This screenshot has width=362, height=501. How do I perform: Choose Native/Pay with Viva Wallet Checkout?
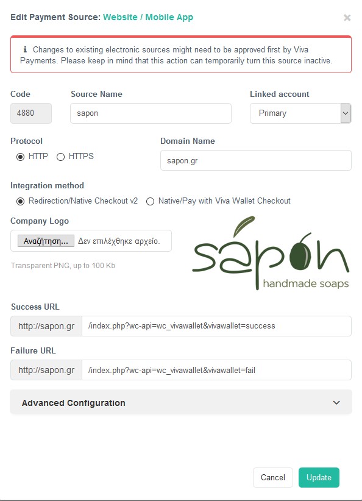point(149,201)
